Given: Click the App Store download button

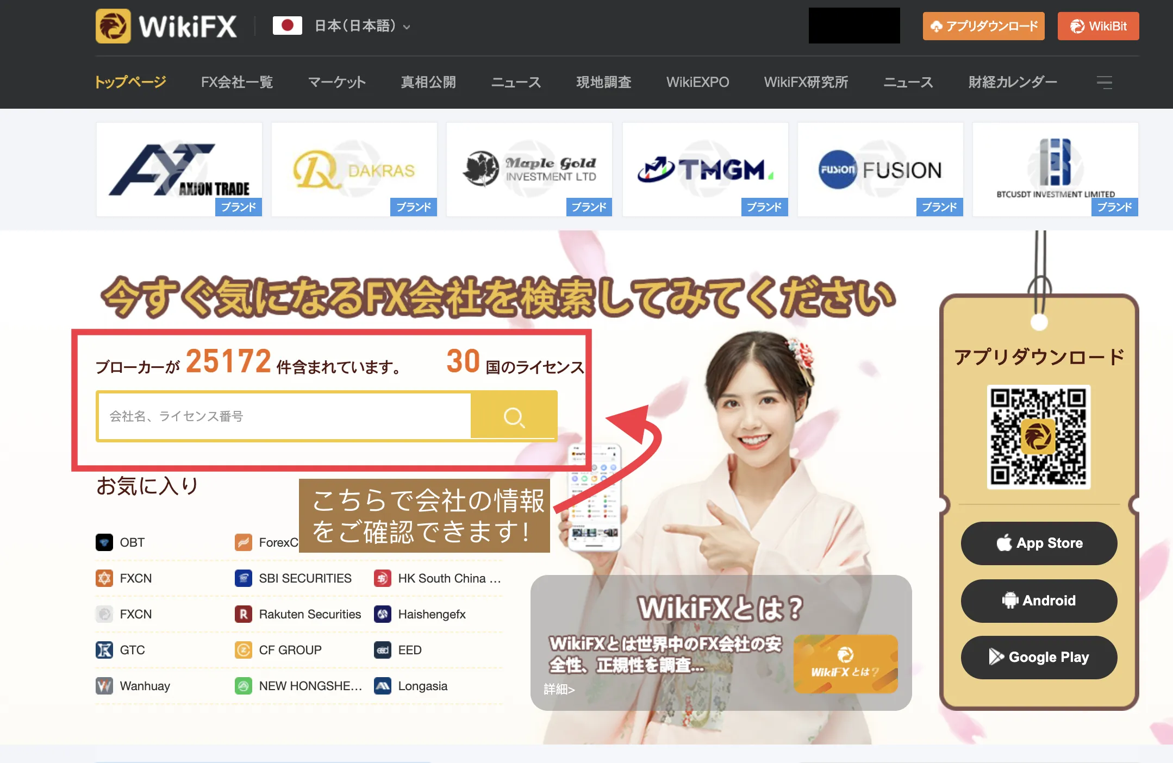Looking at the screenshot, I should [x=1039, y=543].
